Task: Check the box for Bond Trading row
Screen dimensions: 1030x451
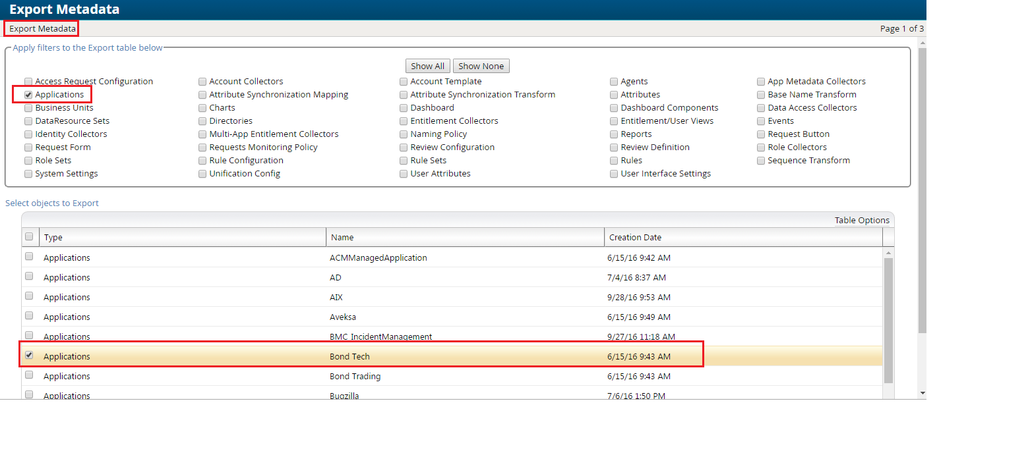Action: pyautogui.click(x=29, y=375)
